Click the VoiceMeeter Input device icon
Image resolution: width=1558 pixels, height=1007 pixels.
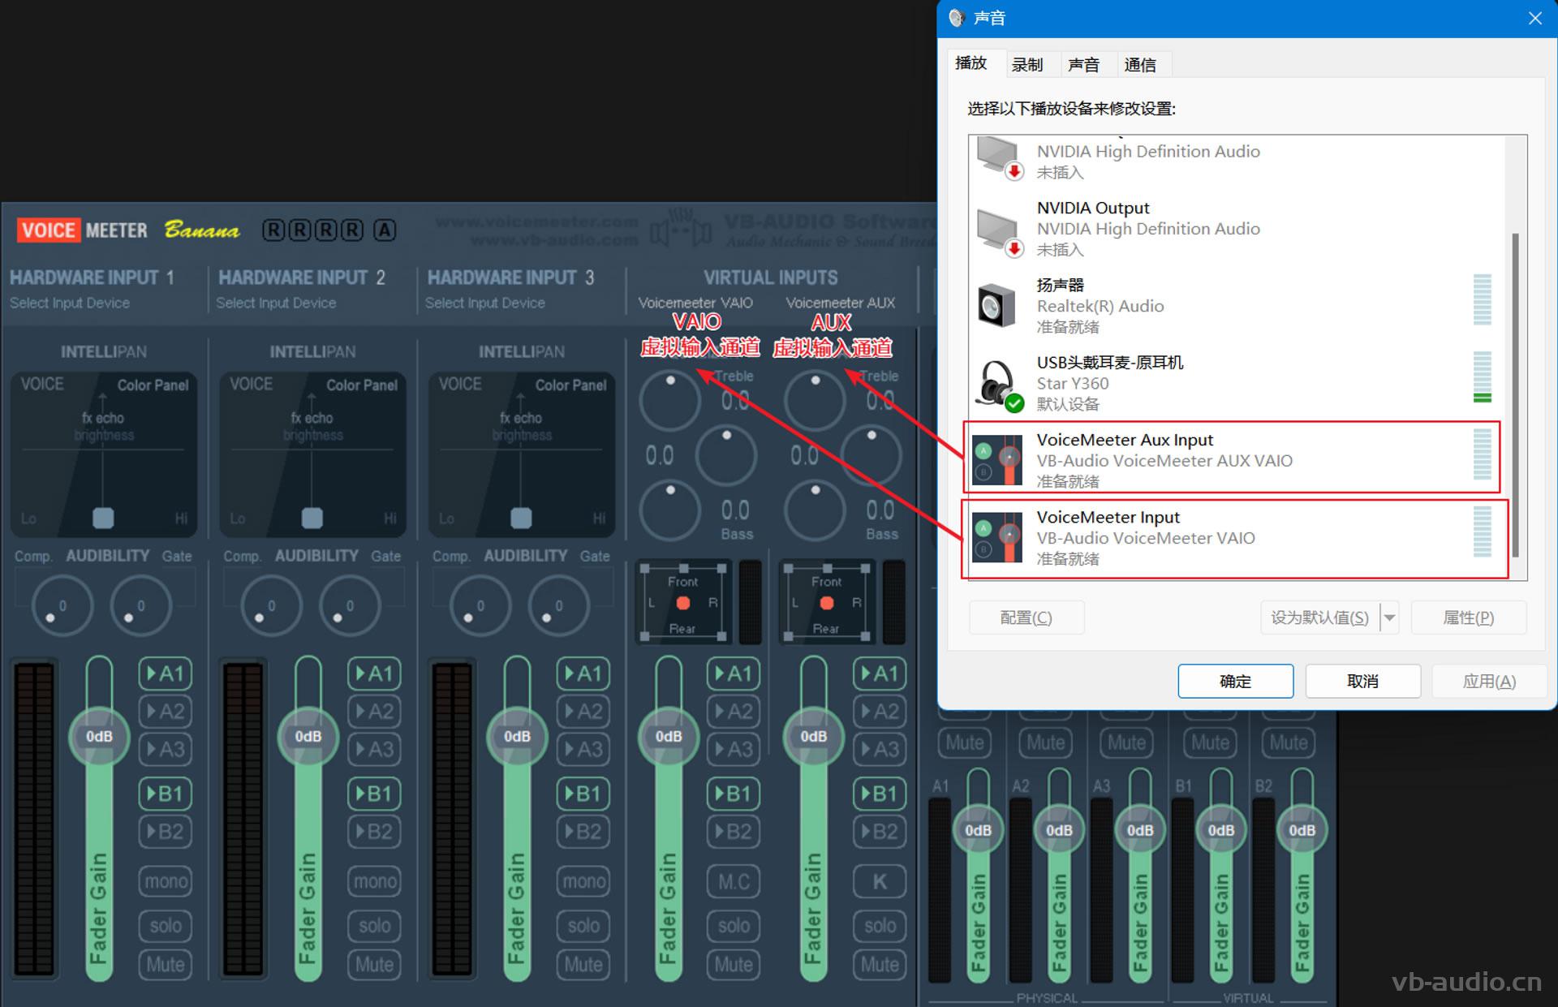point(997,537)
